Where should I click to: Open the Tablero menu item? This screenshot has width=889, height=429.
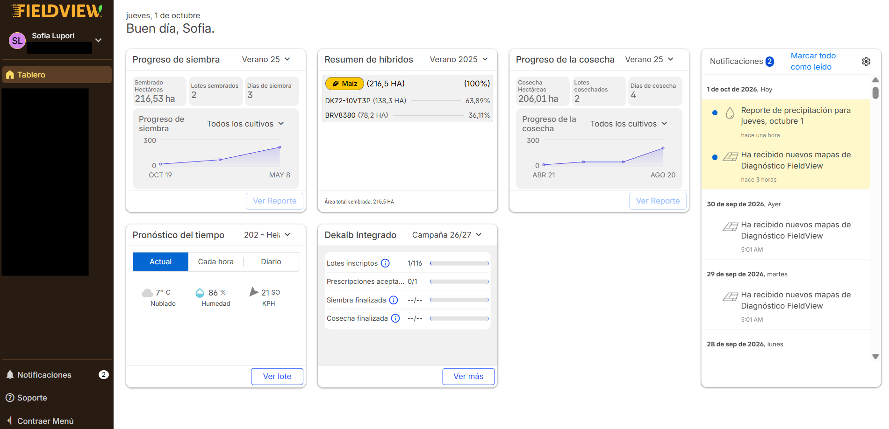coord(57,75)
